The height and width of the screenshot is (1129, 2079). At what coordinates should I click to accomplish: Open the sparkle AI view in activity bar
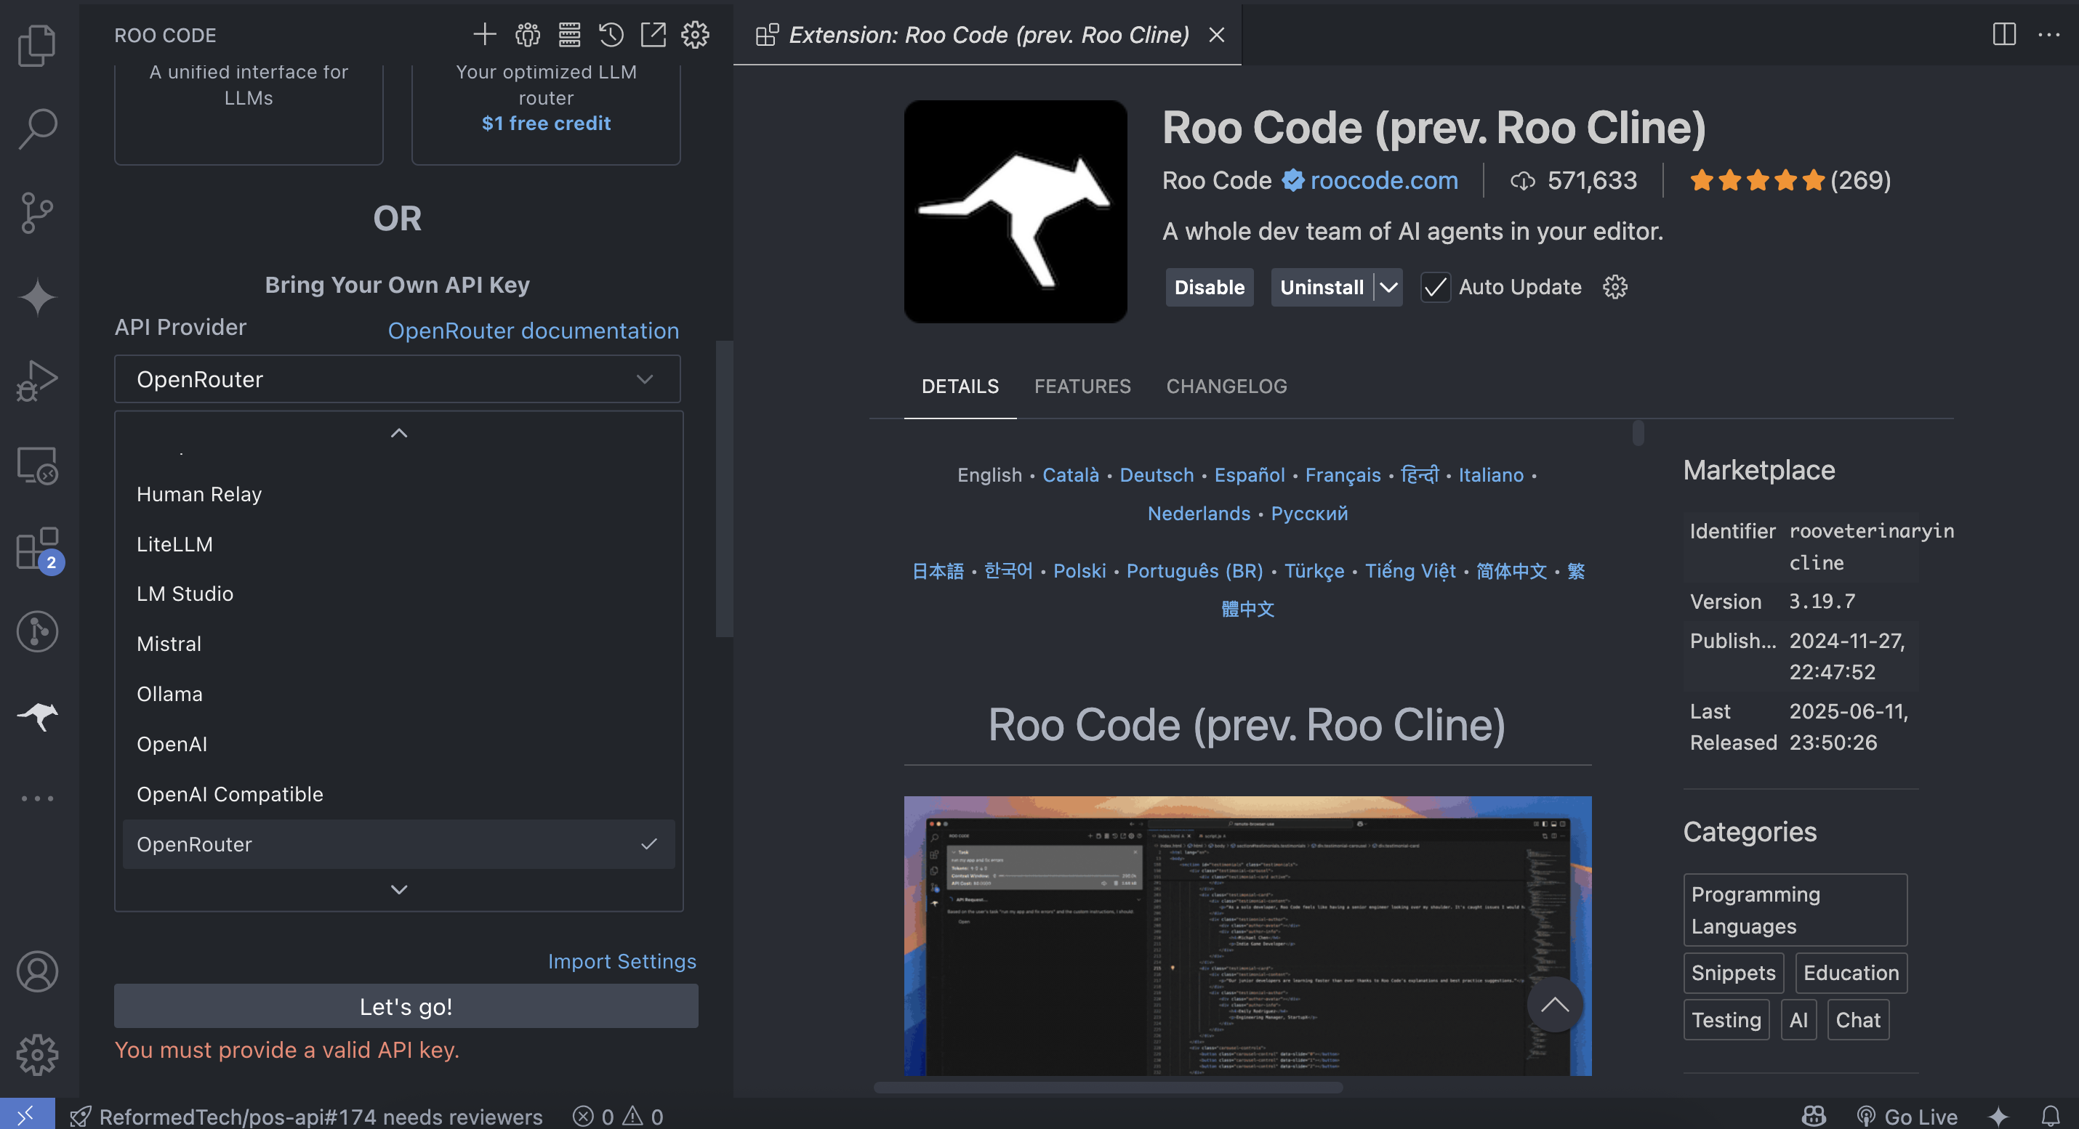tap(37, 296)
